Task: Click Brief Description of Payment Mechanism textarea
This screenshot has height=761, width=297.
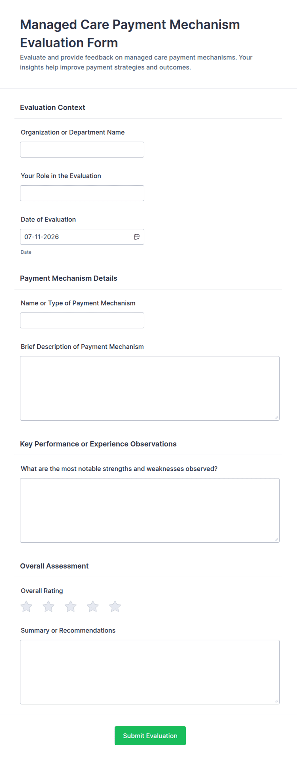Action: coord(150,388)
